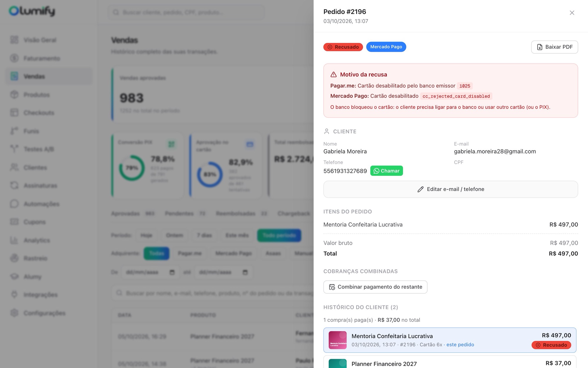588x368 pixels.
Task: Click the person icon next to CLIENTE
Action: coord(326,131)
